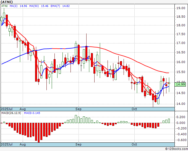Click the 16.50 price axis label
The height and width of the screenshot is (151, 188).
click(181, 53)
